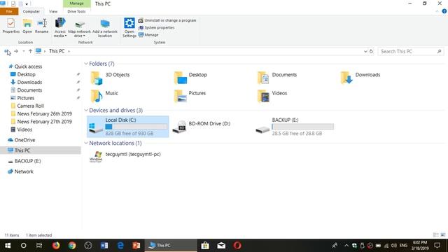Switch to large icons view in status bar

tap(443, 235)
